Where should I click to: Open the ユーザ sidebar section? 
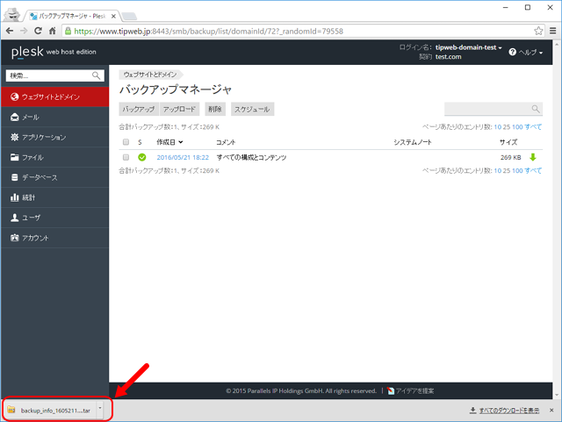pos(54,218)
